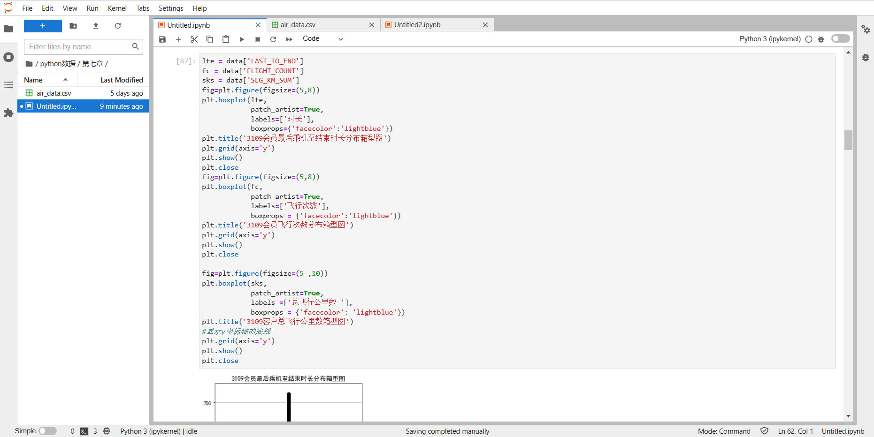Click the cell prompt [87]

click(186, 61)
